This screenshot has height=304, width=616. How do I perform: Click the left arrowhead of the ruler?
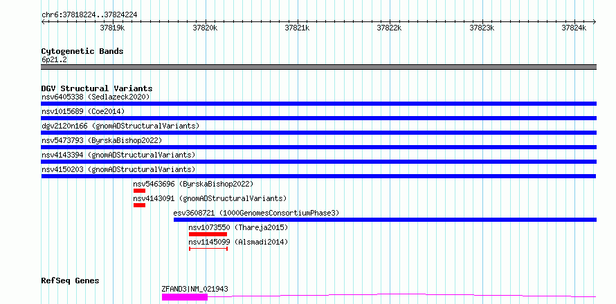(43, 21)
